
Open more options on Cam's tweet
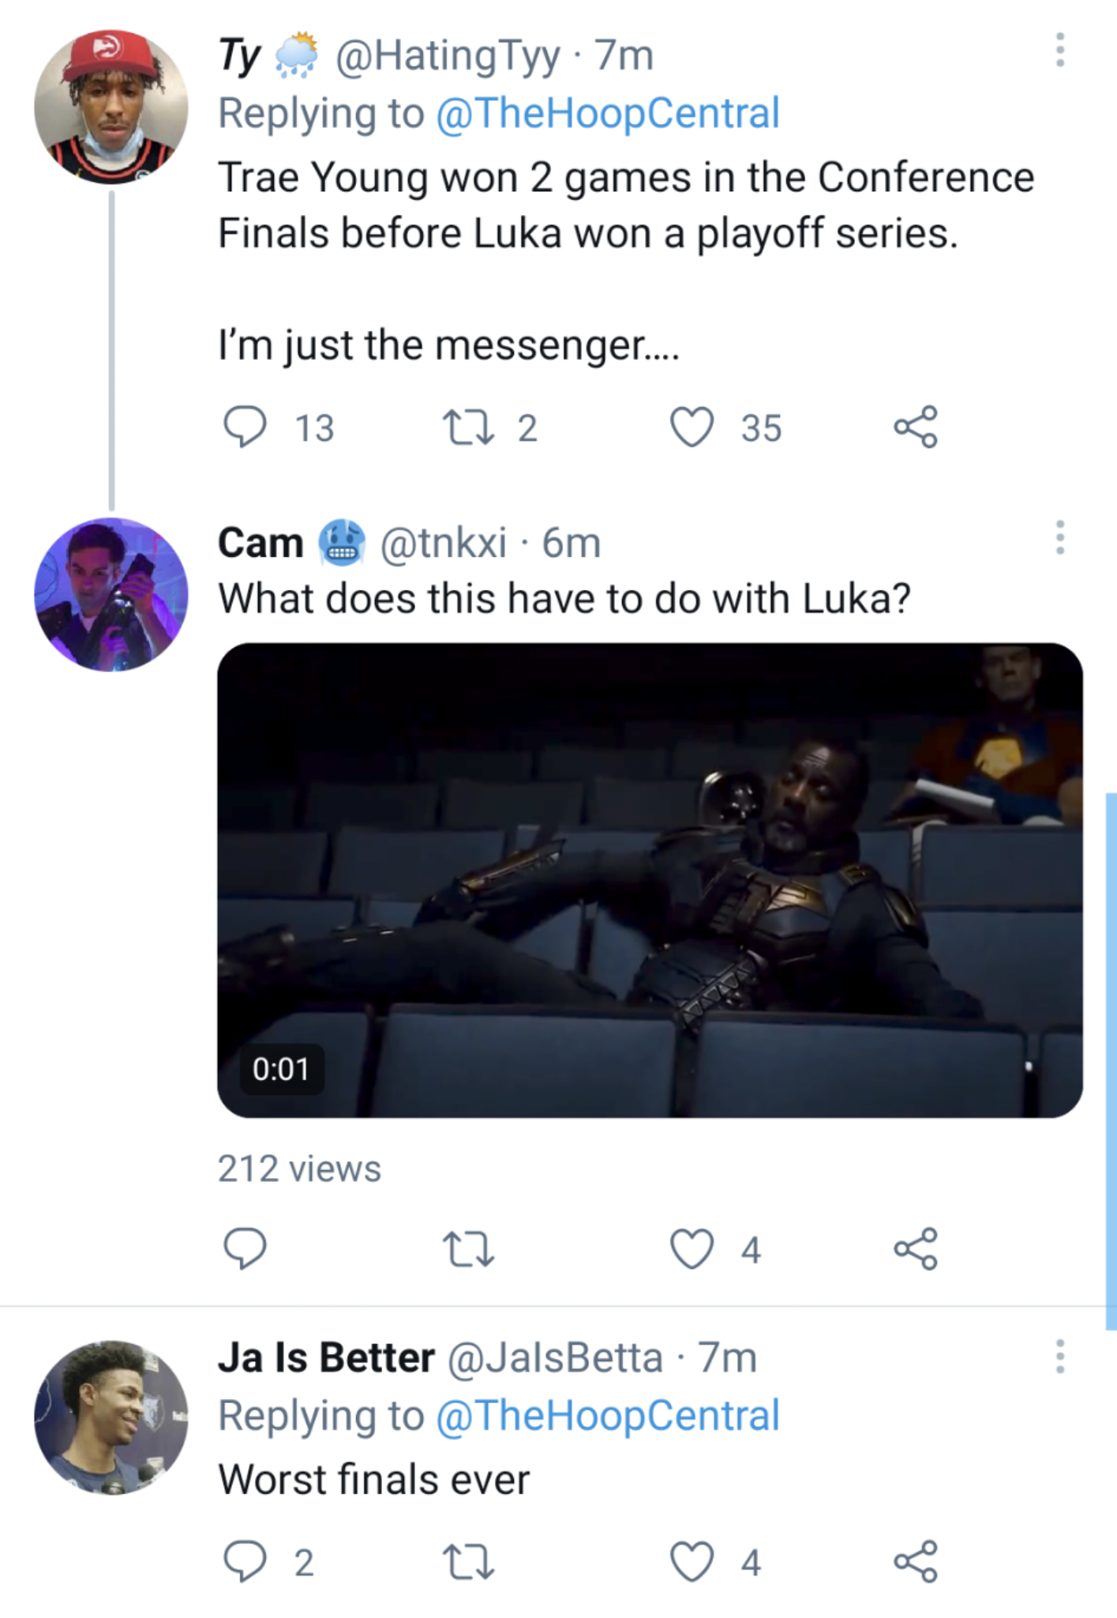coord(1059,538)
